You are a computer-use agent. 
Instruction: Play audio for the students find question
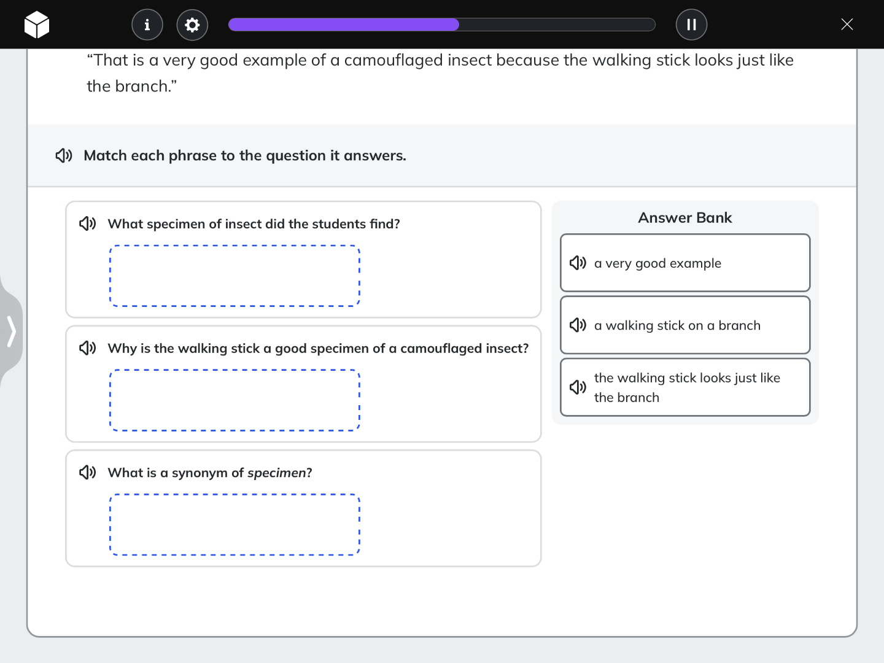(88, 223)
